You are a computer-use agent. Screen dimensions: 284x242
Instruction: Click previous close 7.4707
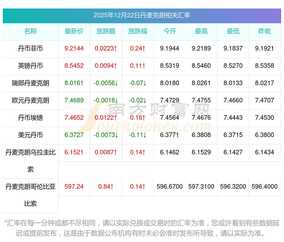click(x=265, y=100)
